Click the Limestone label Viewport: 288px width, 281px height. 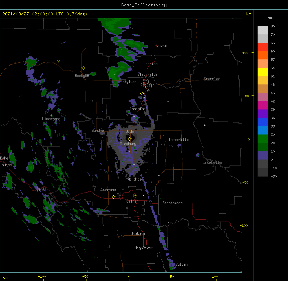(x=51, y=119)
